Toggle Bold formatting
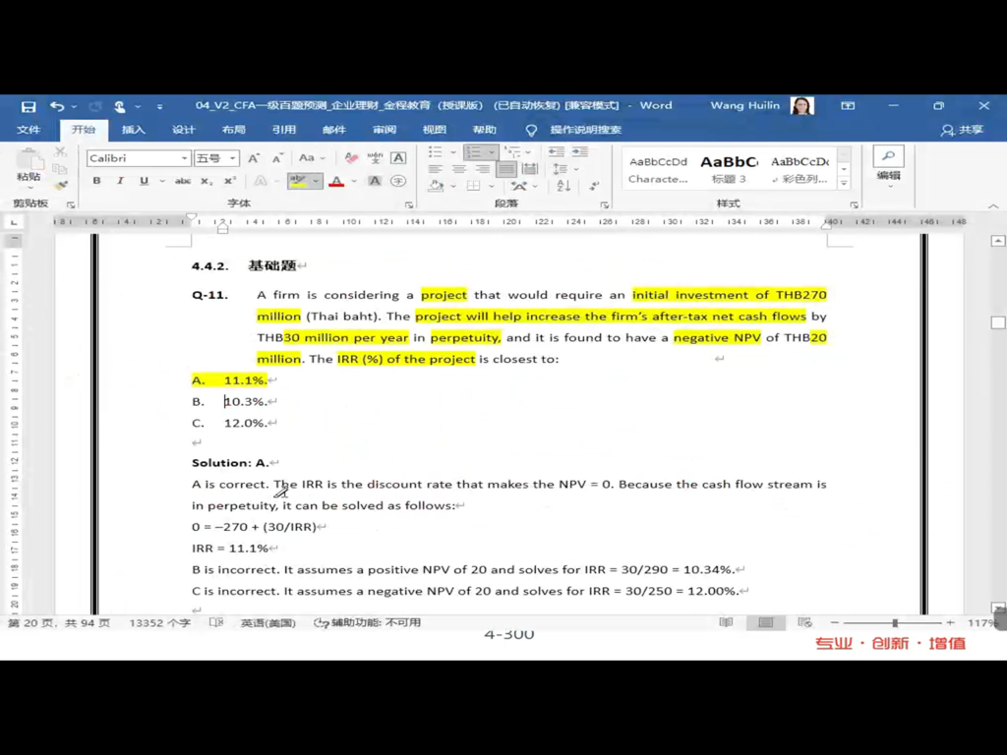The height and width of the screenshot is (755, 1007). (x=97, y=181)
